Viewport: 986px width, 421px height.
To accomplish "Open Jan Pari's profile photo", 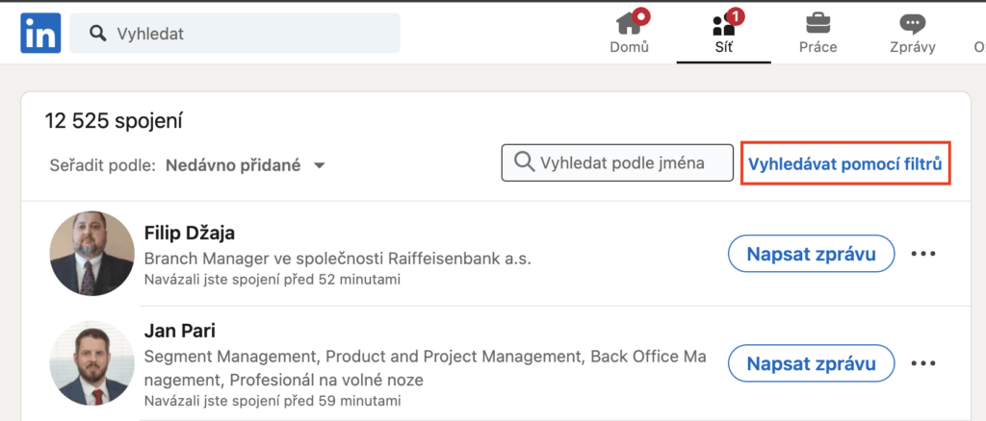I will [91, 363].
